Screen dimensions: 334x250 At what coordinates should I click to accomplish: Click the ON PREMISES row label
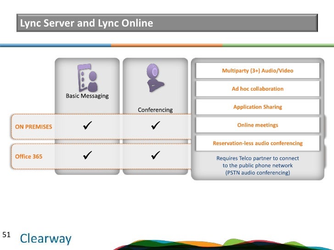(x=33, y=127)
